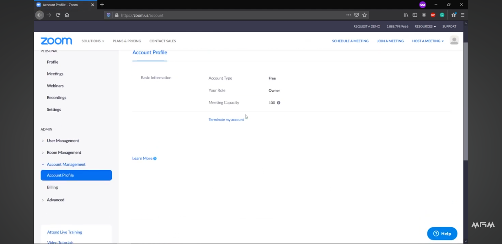The image size is (502, 244).
Task: Go back with the browser back arrow
Action: click(x=40, y=15)
